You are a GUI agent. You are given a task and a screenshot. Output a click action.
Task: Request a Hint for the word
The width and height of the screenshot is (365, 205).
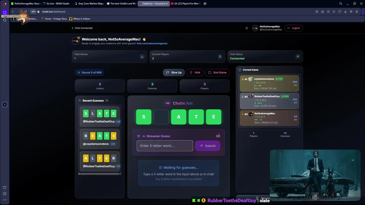pos(195,73)
